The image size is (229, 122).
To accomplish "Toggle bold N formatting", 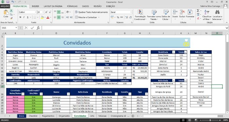I will 20,17.
